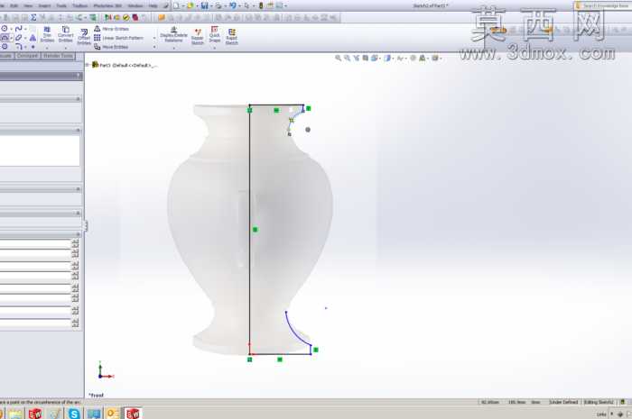Click the Repair Sketch tool
Screen dimensions: 632x419
coord(198,37)
